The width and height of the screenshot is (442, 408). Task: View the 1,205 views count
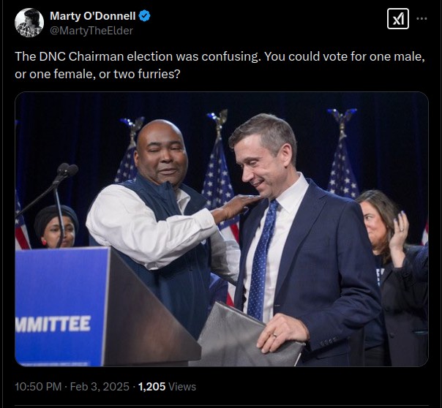coord(151,387)
